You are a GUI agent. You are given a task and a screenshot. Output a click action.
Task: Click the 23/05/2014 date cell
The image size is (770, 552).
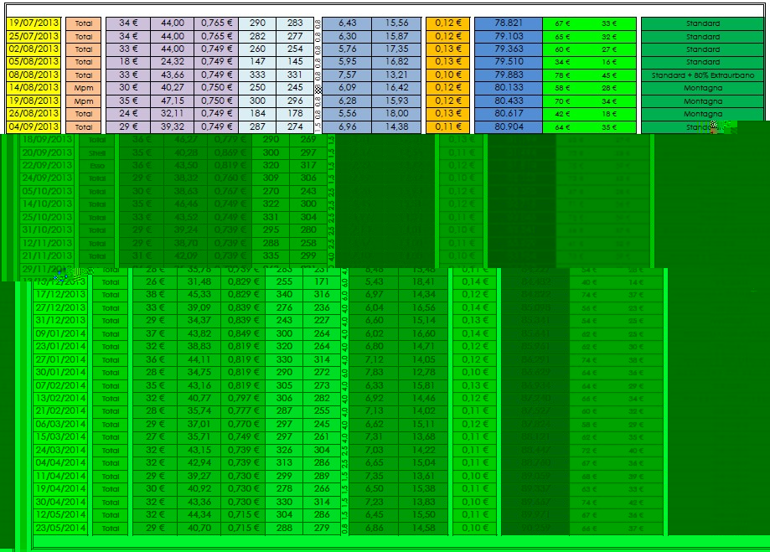60,529
